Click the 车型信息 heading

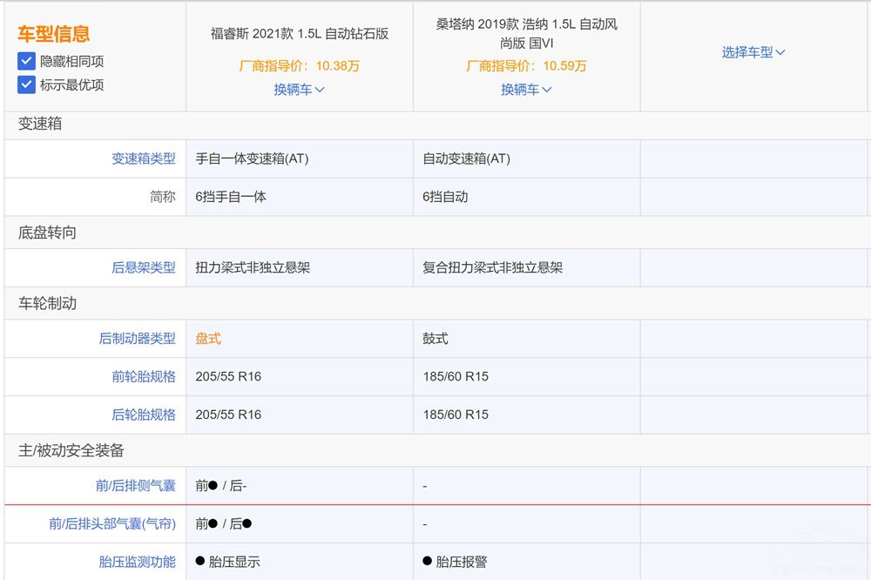54,34
